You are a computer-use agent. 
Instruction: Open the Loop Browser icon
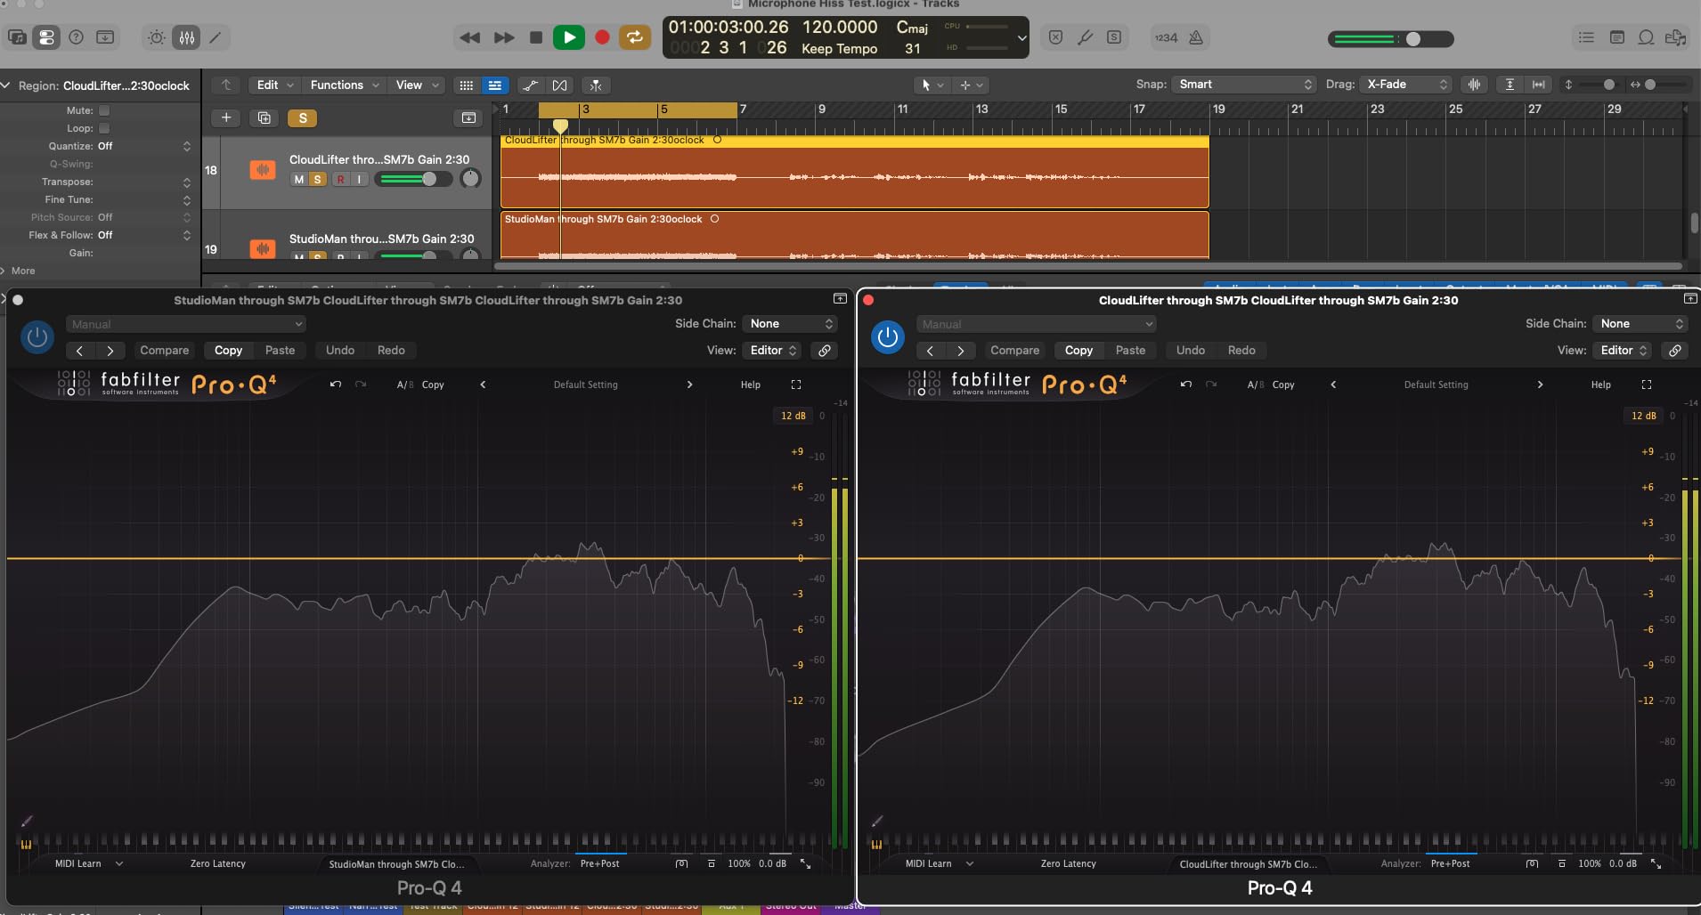pyautogui.click(x=1647, y=37)
